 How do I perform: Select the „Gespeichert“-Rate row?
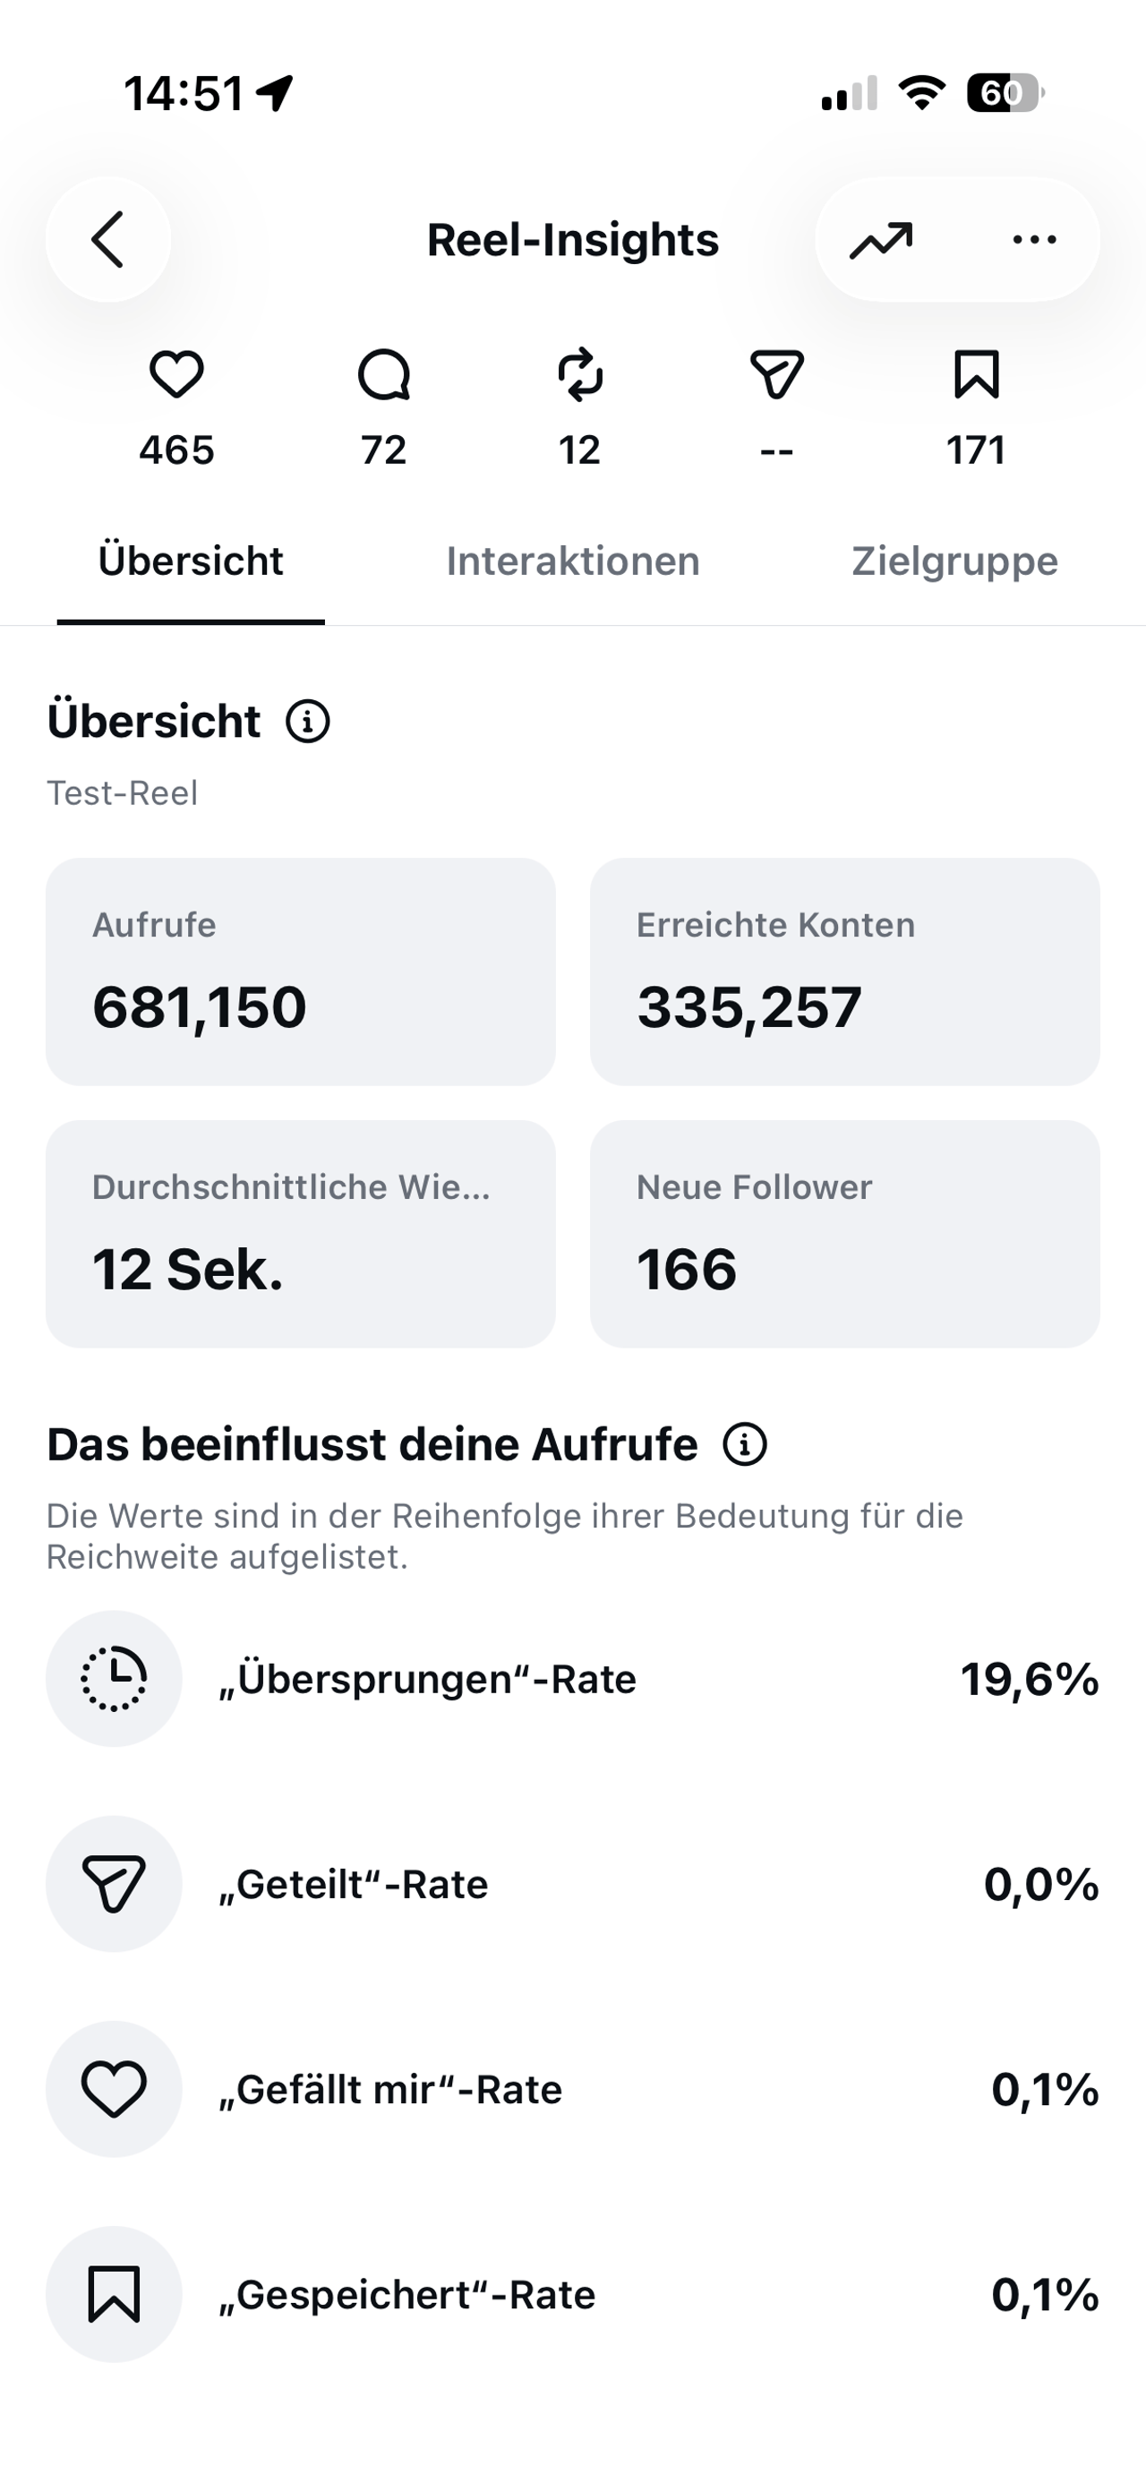tap(572, 2295)
